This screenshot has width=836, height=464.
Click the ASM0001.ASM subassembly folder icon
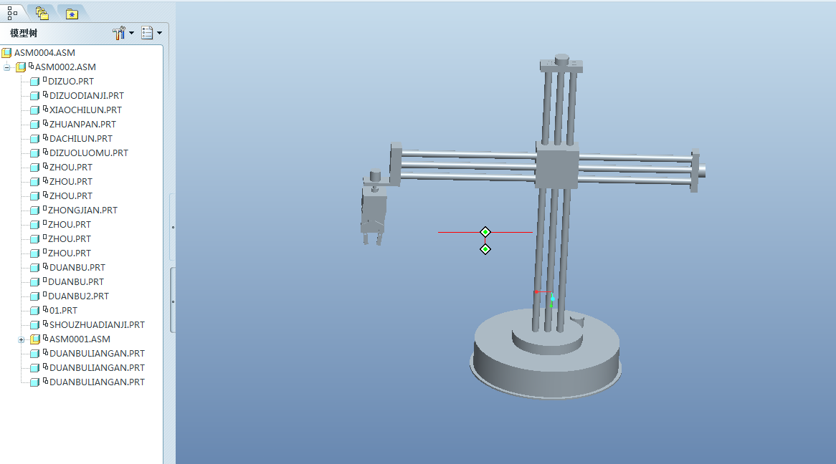pyautogui.click(x=35, y=339)
